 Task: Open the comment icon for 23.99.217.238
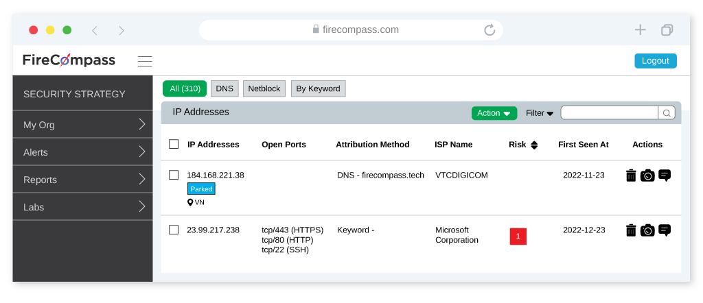tap(665, 230)
